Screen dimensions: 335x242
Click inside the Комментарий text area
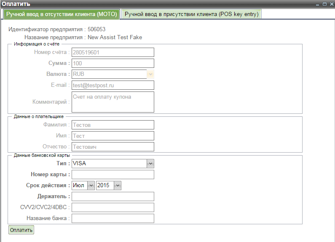pyautogui.click(x=113, y=102)
